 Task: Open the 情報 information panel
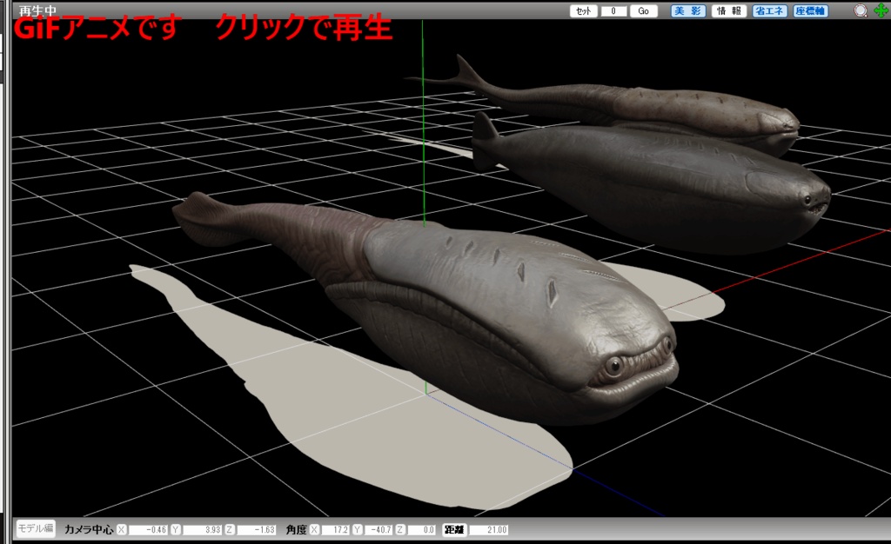click(x=727, y=12)
